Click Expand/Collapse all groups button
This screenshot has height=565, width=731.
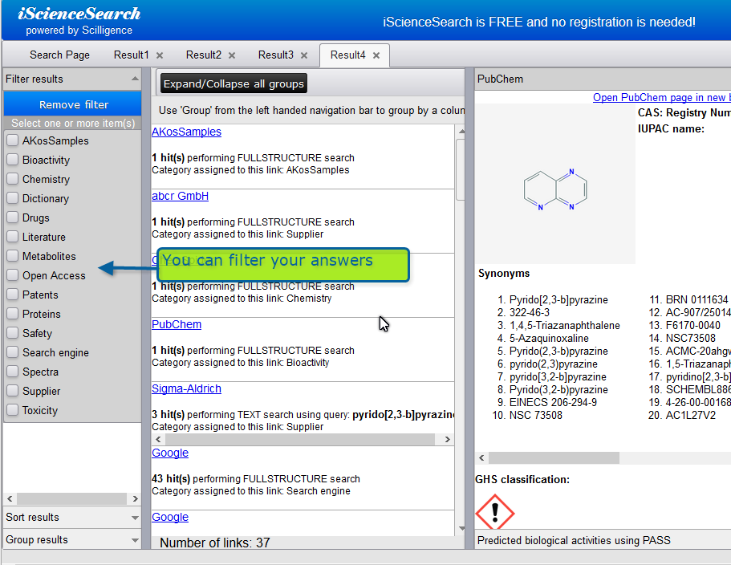click(234, 84)
